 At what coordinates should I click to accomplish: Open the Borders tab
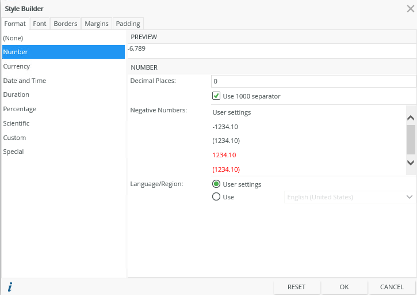[66, 24]
